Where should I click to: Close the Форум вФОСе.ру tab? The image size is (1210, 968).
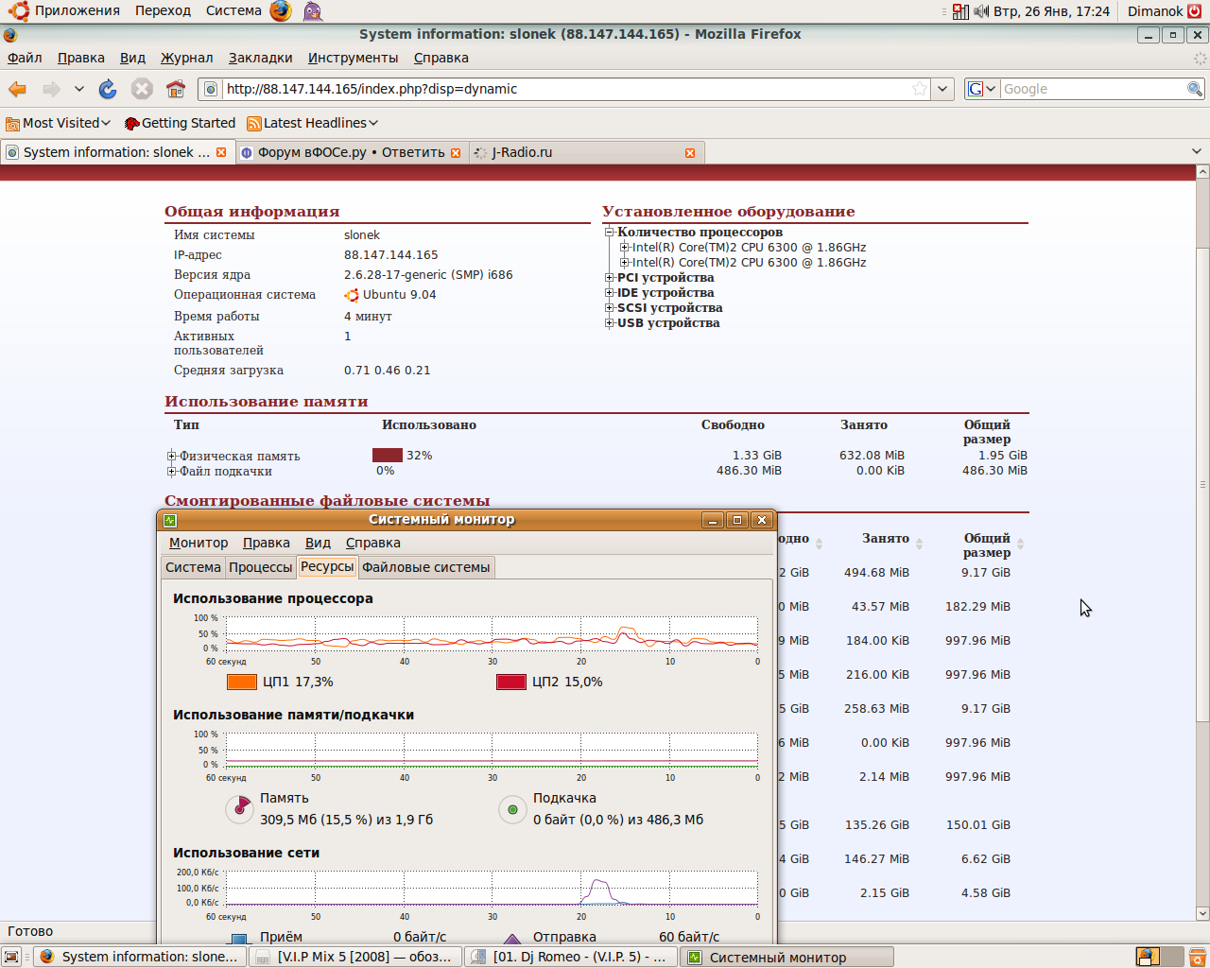(456, 152)
